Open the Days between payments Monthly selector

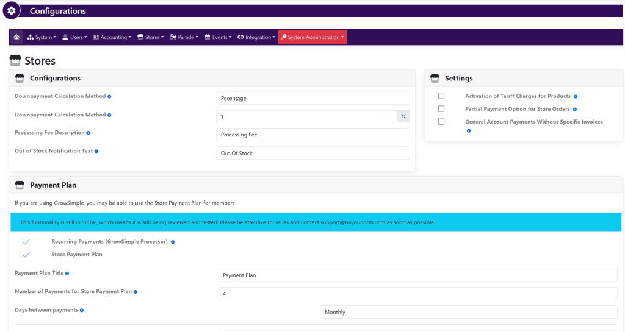coord(468,312)
